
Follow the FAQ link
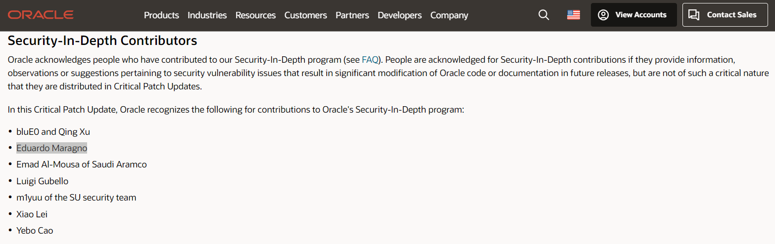(x=370, y=60)
